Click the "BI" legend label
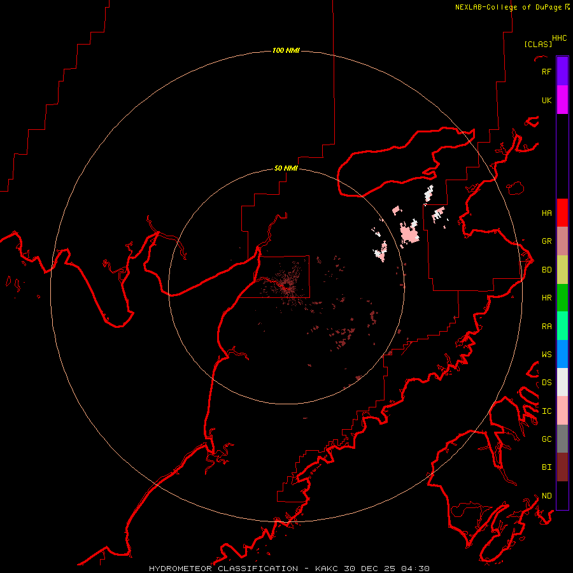 [546, 467]
